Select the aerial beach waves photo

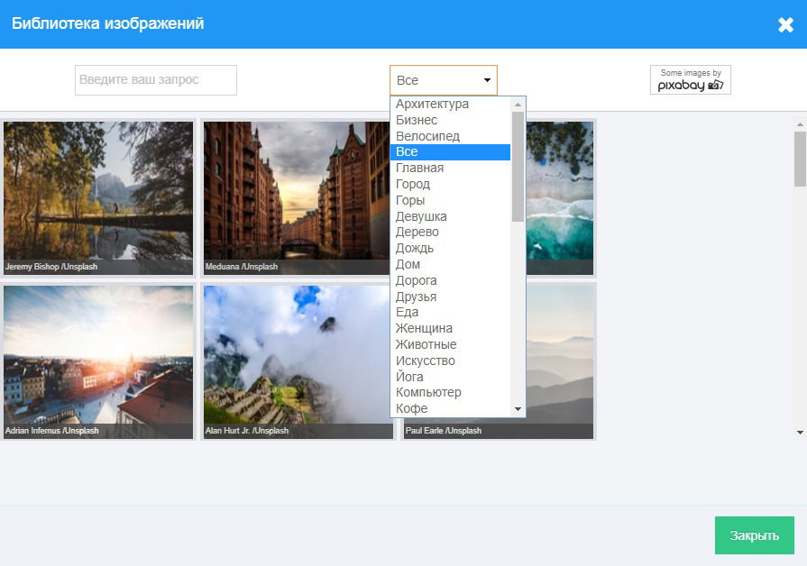point(560,198)
